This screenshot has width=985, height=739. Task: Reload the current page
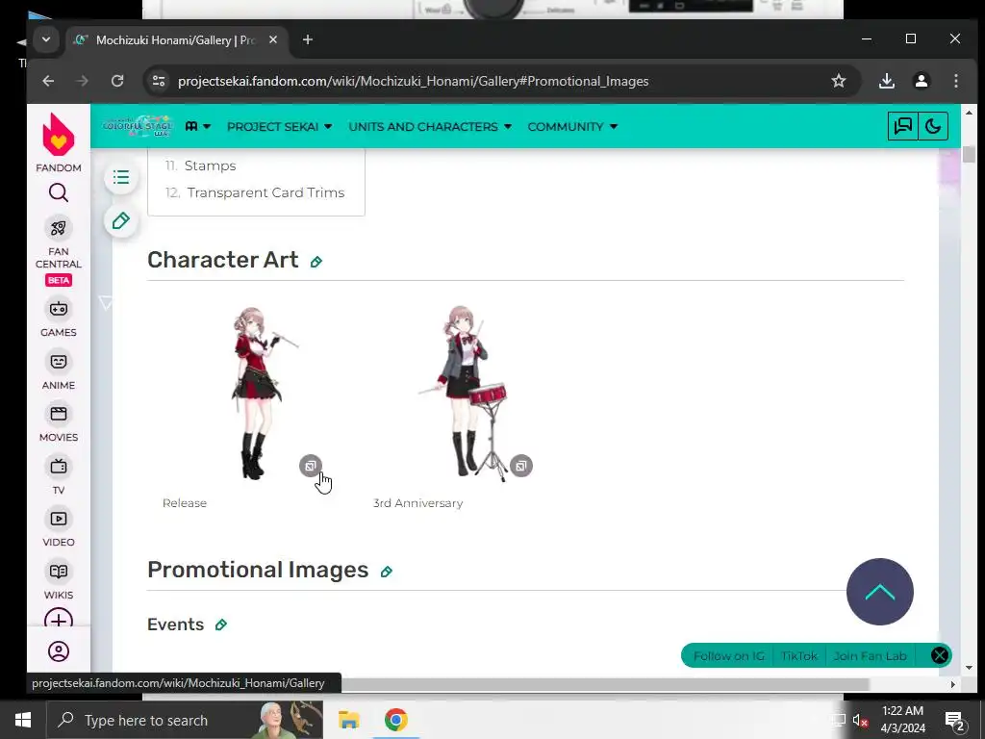pyautogui.click(x=117, y=81)
